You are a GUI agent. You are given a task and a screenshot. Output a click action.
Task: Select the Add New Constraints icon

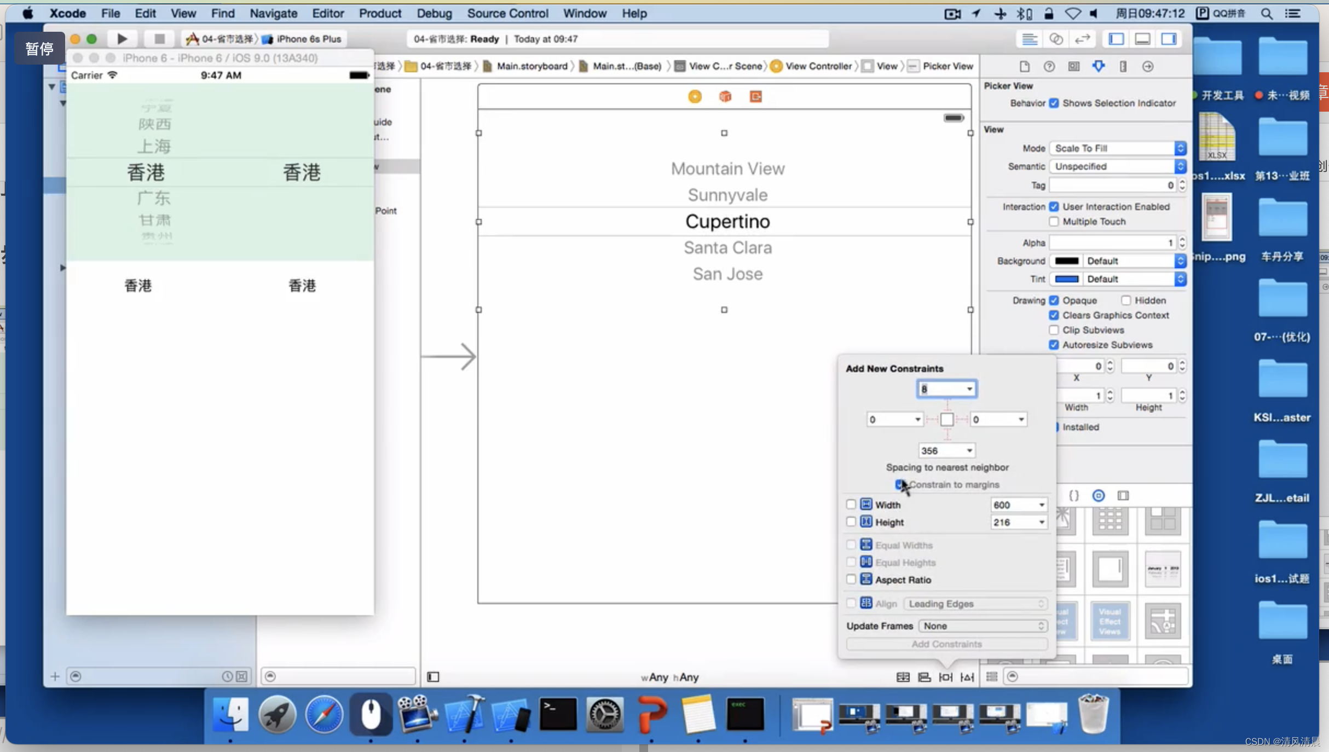pyautogui.click(x=946, y=675)
